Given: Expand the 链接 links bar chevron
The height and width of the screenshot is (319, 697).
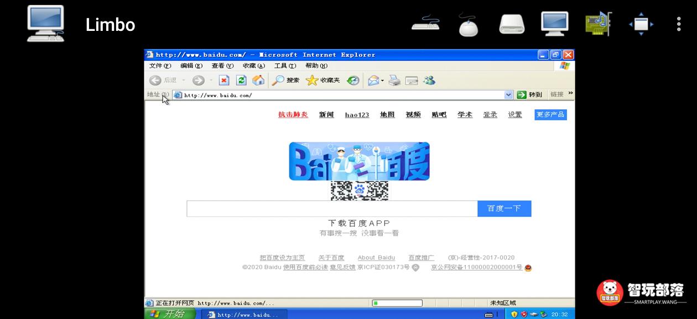Looking at the screenshot, I should point(570,93).
